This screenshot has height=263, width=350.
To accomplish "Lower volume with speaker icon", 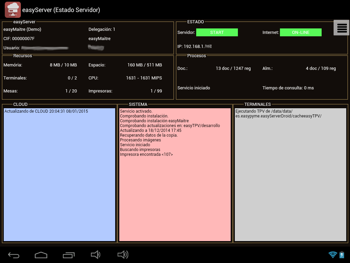I will (x=96, y=255).
